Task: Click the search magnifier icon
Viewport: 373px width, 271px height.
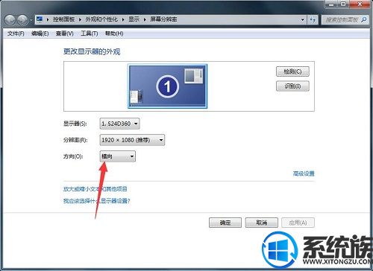Action: click(x=364, y=19)
